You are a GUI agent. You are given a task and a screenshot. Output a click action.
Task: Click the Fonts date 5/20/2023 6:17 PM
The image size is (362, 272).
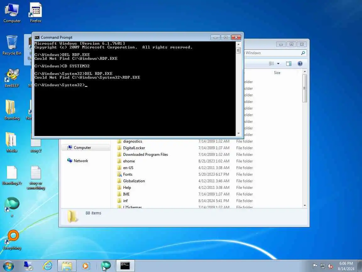[214, 174]
